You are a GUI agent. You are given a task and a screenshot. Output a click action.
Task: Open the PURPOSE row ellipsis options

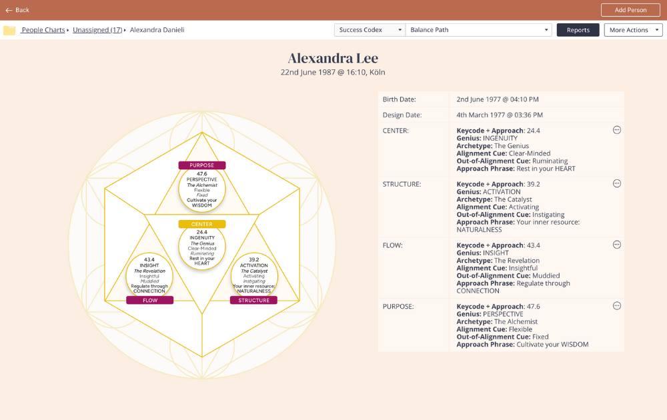(x=616, y=306)
